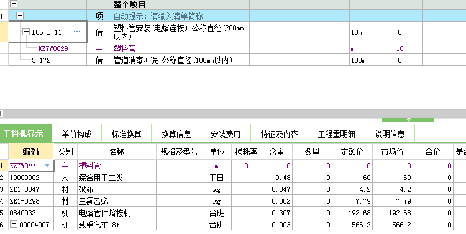
Task: Expand the 00004007 载重汽车 row
Action: pyautogui.click(x=14, y=224)
